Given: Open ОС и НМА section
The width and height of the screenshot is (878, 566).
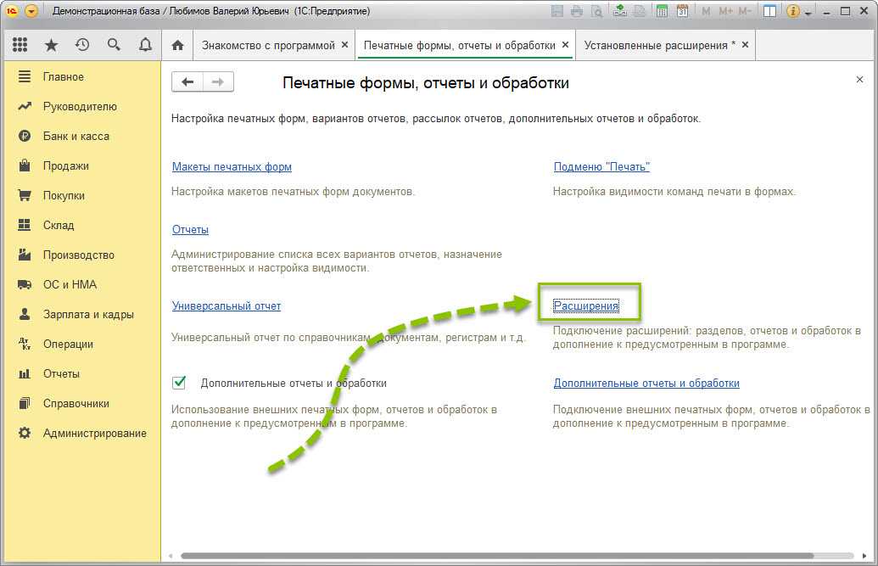Looking at the screenshot, I should pyautogui.click(x=70, y=284).
